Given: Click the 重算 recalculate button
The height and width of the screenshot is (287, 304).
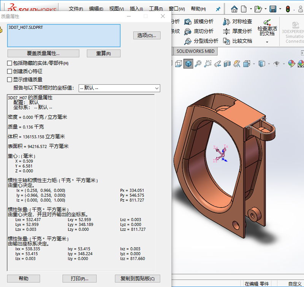Looking at the screenshot, I should tap(103, 54).
